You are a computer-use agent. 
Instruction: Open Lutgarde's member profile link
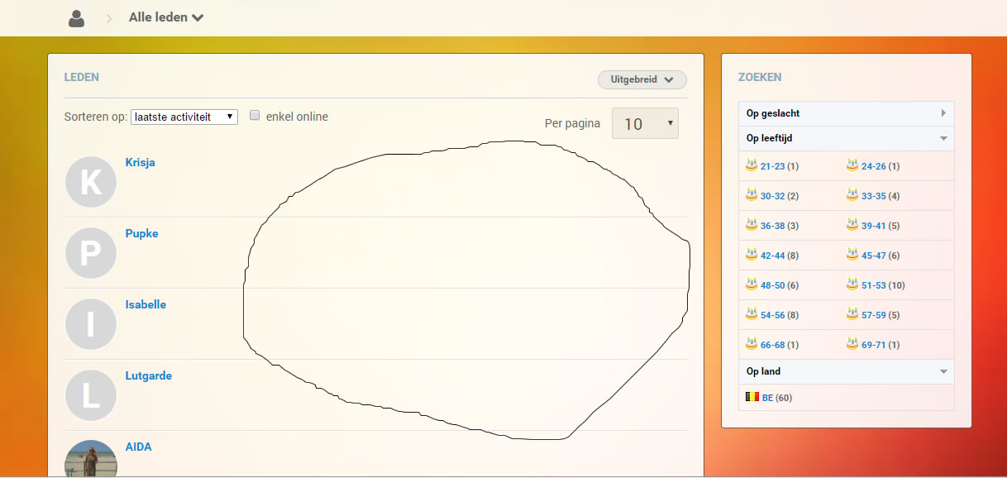149,375
